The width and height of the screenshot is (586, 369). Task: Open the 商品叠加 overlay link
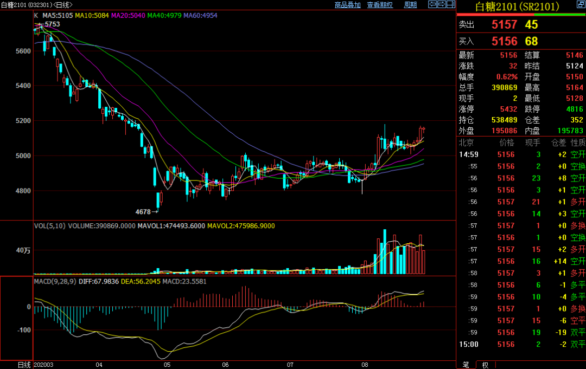[348, 5]
